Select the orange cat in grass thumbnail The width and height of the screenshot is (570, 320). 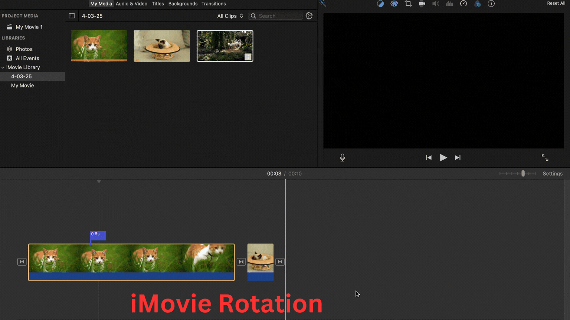pos(99,46)
